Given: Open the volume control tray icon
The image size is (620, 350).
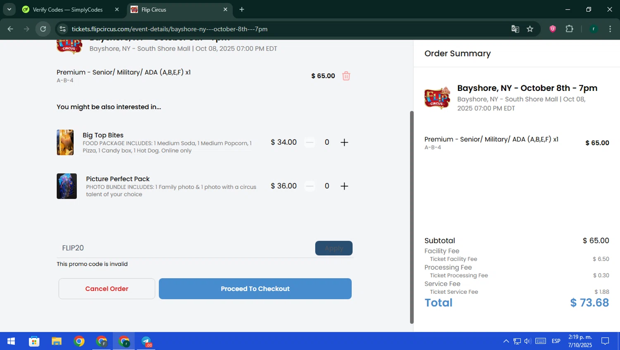Looking at the screenshot, I should coord(527,341).
